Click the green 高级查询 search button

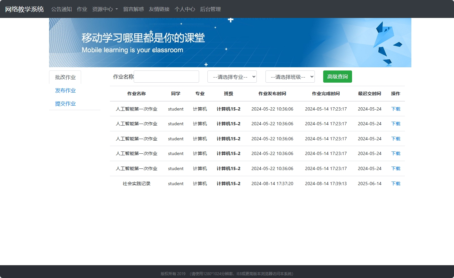337,77
